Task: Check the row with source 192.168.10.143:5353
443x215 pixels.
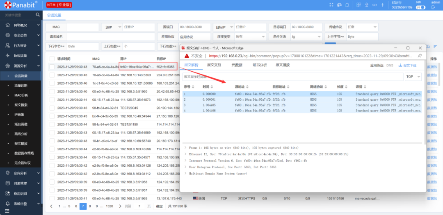Action: [x=52, y=75]
